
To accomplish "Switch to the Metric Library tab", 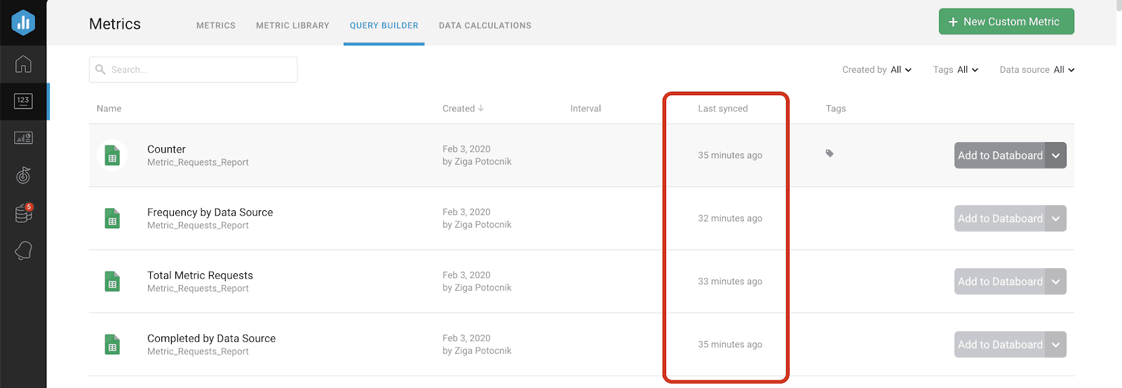I will pos(292,25).
